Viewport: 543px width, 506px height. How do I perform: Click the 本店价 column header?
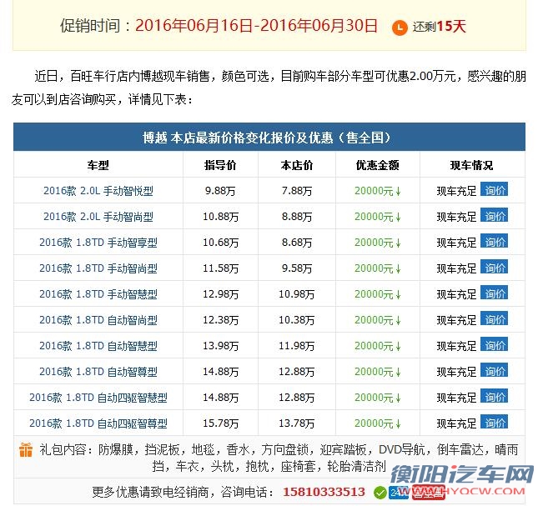point(297,165)
